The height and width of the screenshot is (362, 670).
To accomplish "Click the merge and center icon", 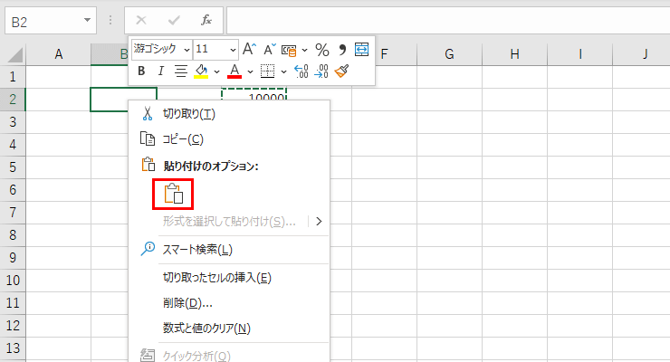I will 362,49.
